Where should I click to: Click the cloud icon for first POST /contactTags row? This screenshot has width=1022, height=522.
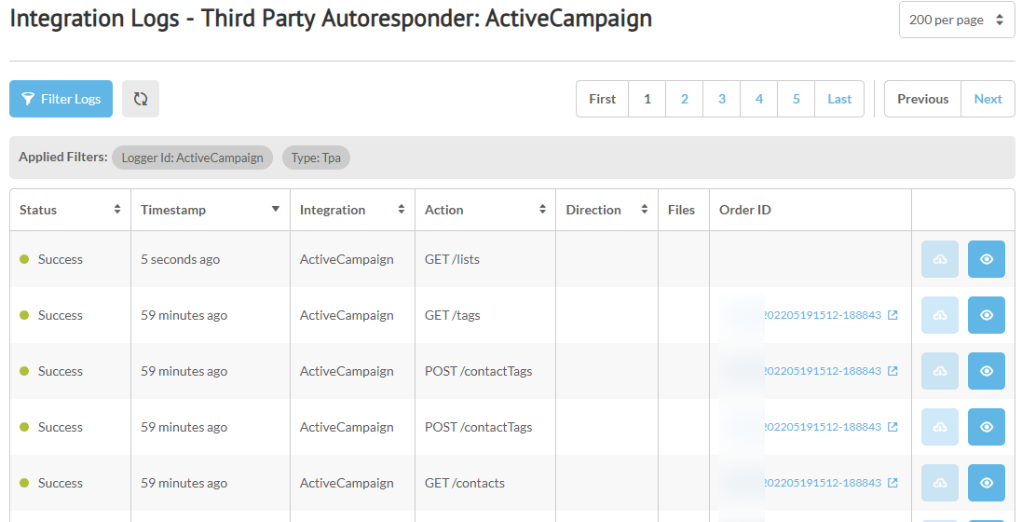click(940, 371)
